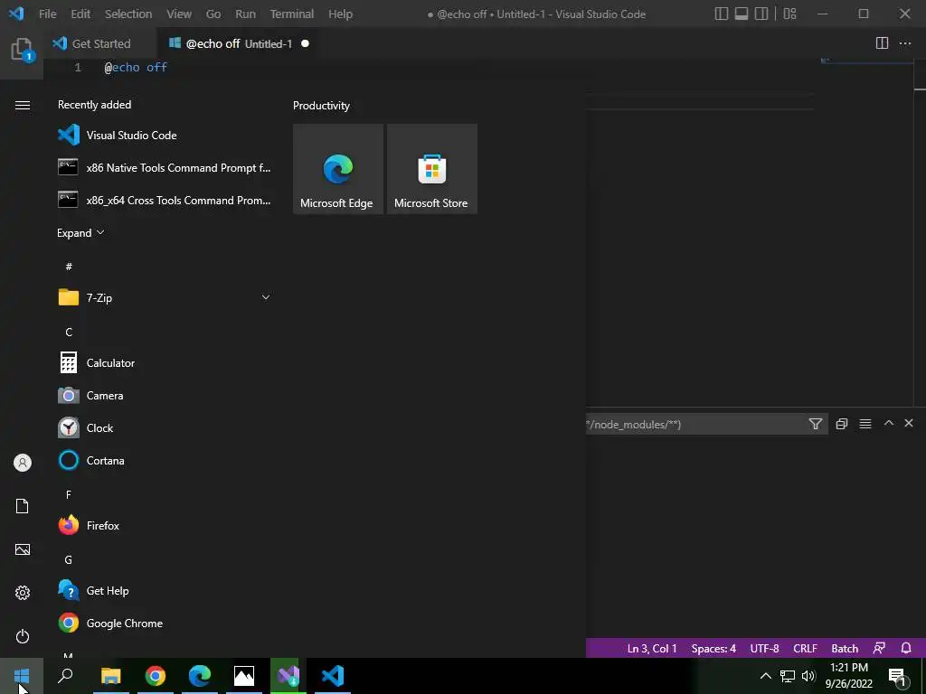Change line endings via CRLF
Viewport: 926px width, 694px height.
click(x=805, y=649)
